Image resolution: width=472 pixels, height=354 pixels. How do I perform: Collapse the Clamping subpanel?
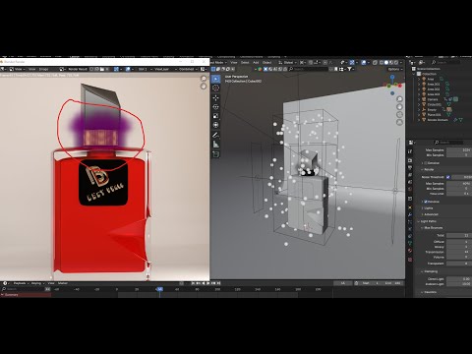pos(422,271)
